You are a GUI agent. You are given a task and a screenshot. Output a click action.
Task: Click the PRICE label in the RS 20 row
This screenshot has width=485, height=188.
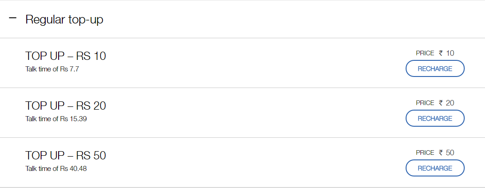[425, 103]
